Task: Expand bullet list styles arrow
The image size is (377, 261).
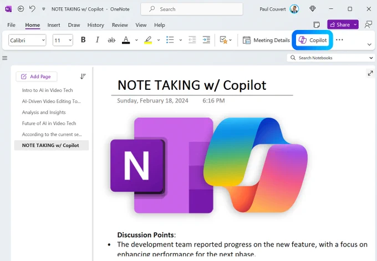Action: 181,40
